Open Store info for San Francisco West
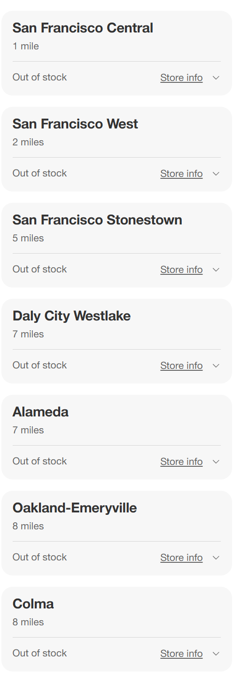The height and width of the screenshot is (679, 241). coord(181,174)
